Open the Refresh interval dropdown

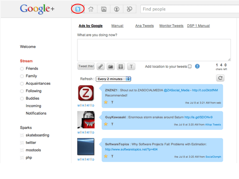[x=113, y=79]
